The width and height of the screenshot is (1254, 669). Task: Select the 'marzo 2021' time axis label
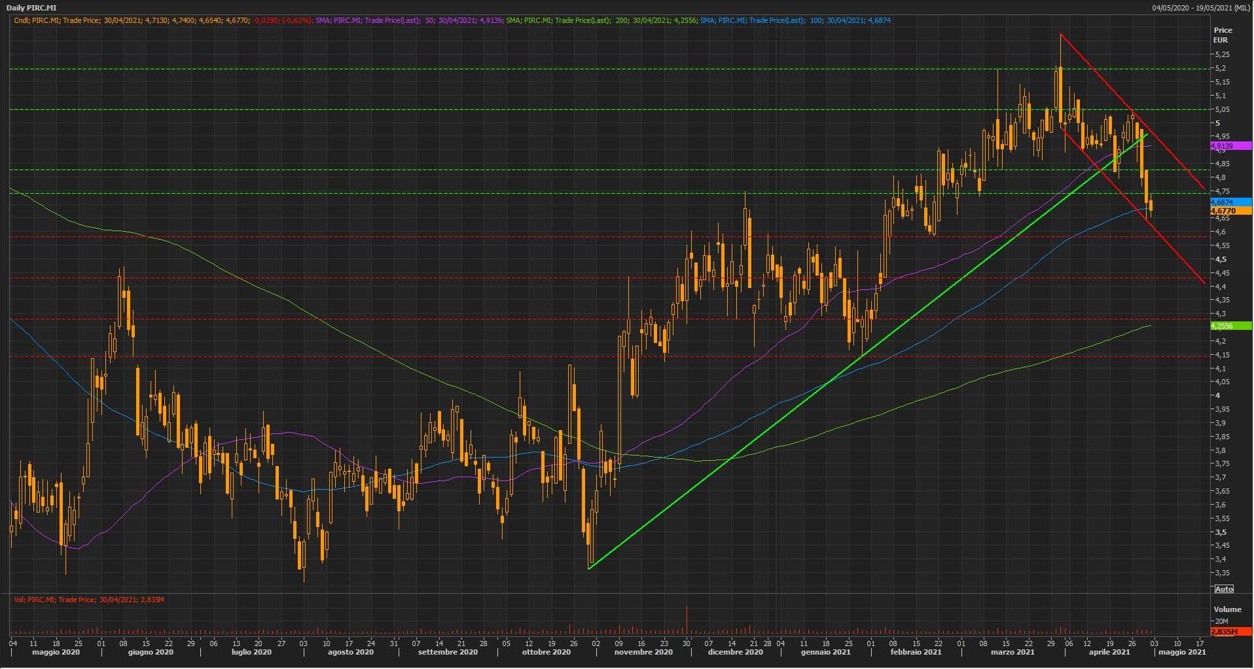(1012, 652)
